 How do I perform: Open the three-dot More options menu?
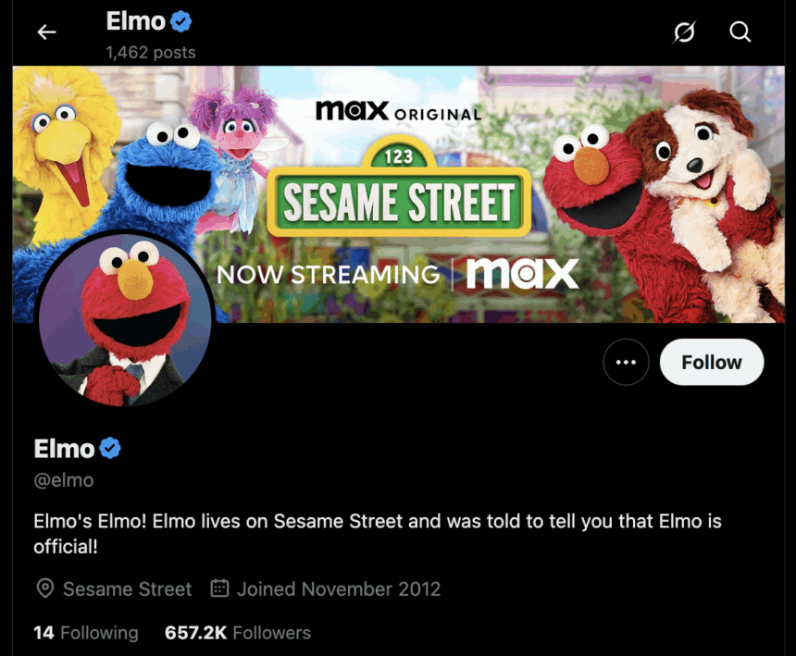click(x=626, y=363)
